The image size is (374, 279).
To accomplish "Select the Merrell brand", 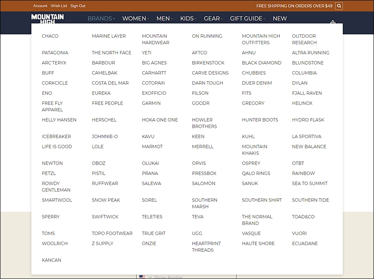I will [203, 146].
